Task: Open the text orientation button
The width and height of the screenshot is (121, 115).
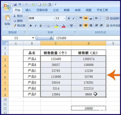Action: 96,18
